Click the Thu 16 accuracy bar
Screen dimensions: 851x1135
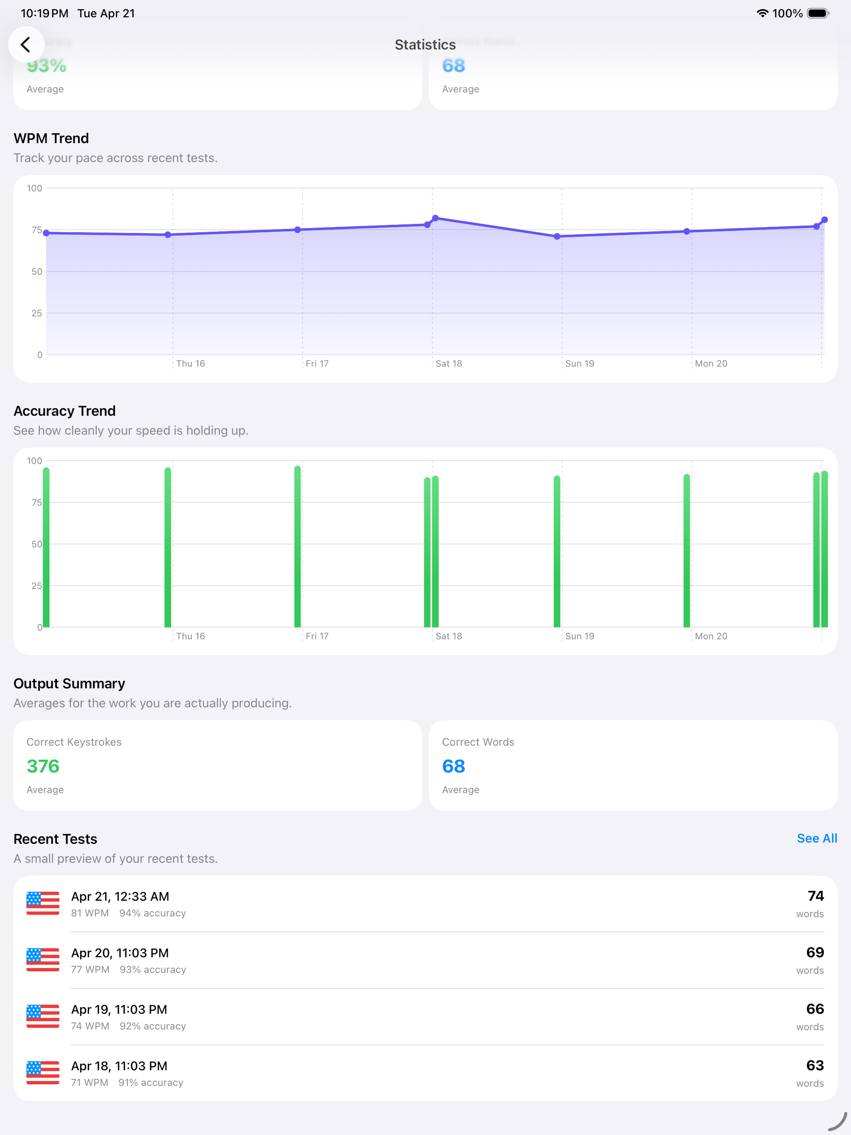pyautogui.click(x=168, y=547)
